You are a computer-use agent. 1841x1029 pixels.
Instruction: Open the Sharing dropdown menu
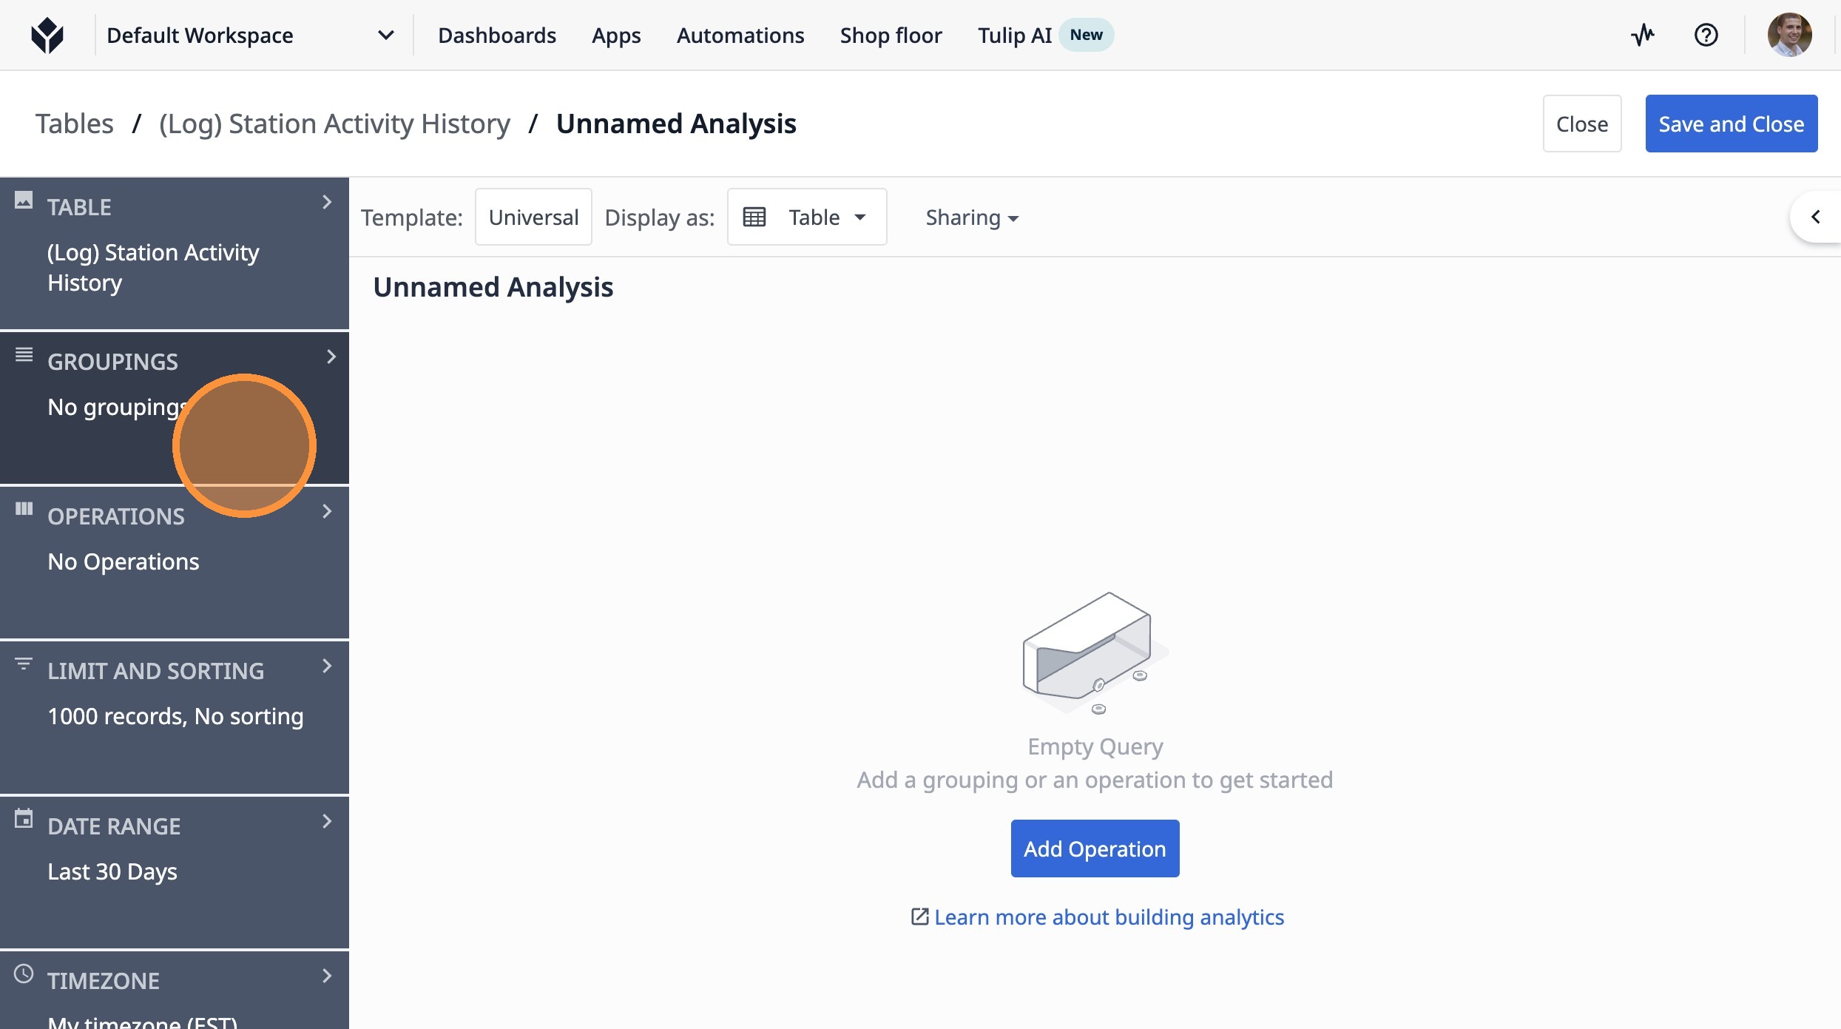(971, 217)
